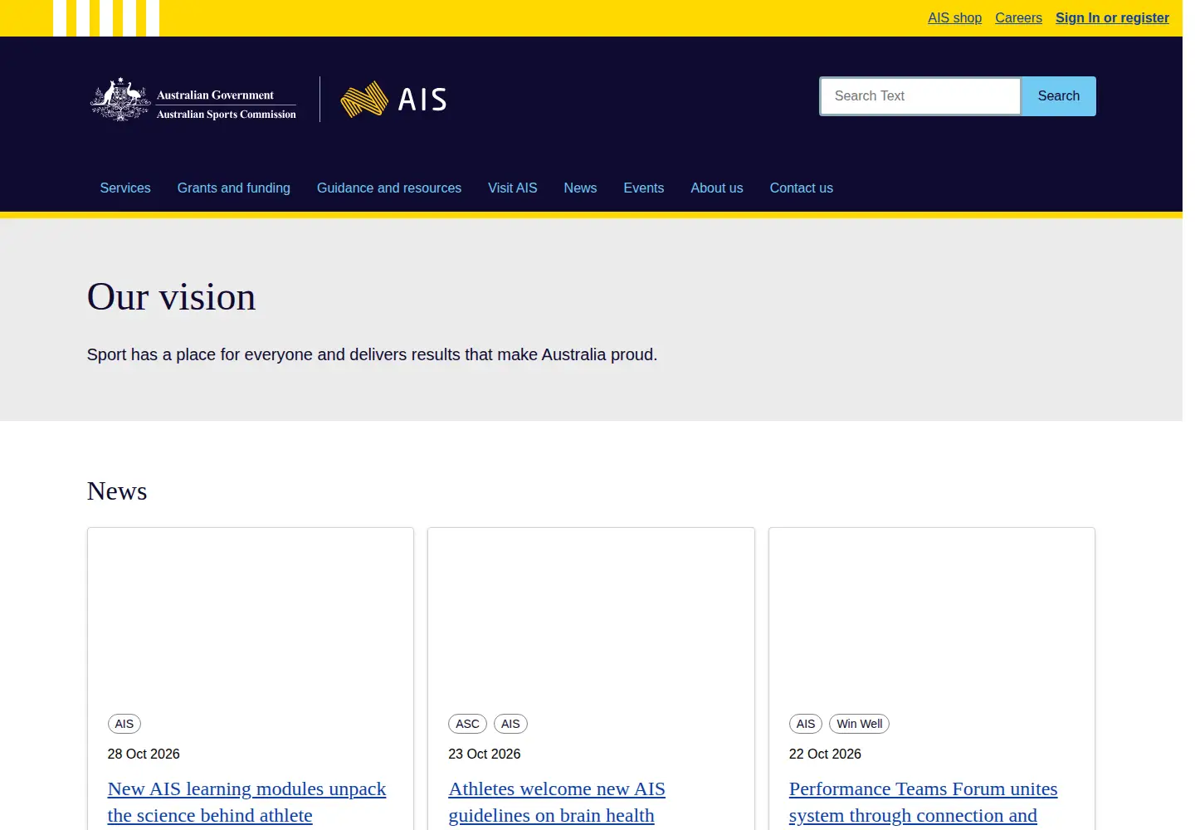Focus the Search Text input field
This screenshot has width=1195, height=830.
[920, 96]
